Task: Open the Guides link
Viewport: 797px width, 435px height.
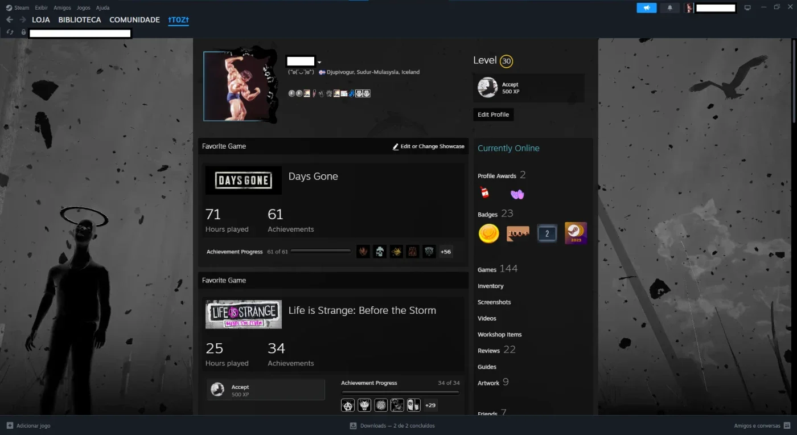Action: 487,367
